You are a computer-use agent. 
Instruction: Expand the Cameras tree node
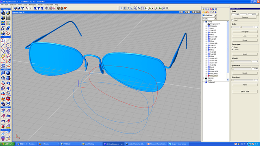[204, 78]
